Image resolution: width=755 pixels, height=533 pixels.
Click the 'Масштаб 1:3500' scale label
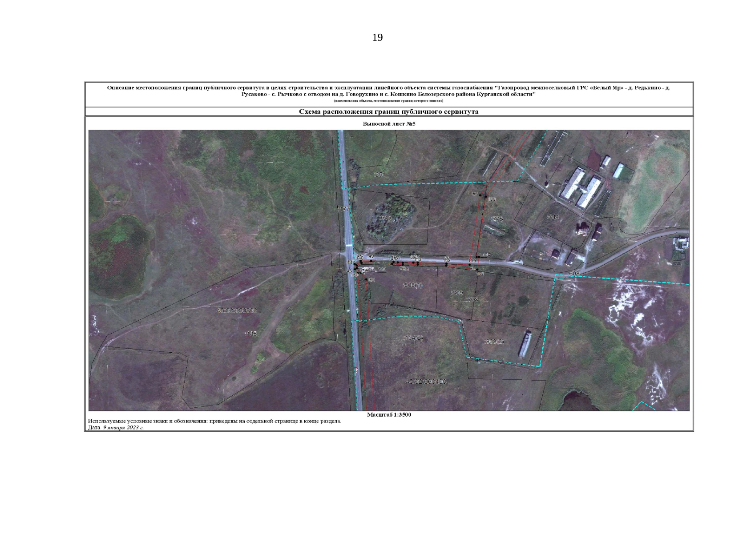click(389, 415)
